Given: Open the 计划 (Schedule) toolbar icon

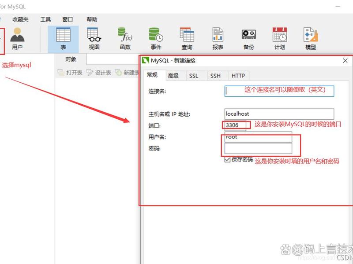Looking at the screenshot, I should point(280,39).
